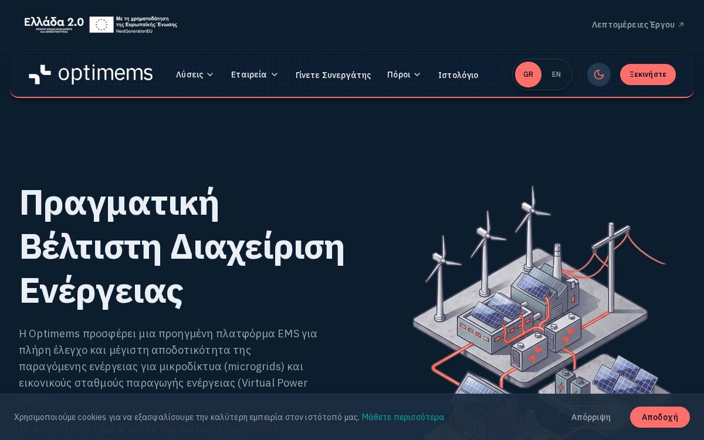
Task: Click the Ελλάδα 2.0 logo
Action: (x=54, y=25)
